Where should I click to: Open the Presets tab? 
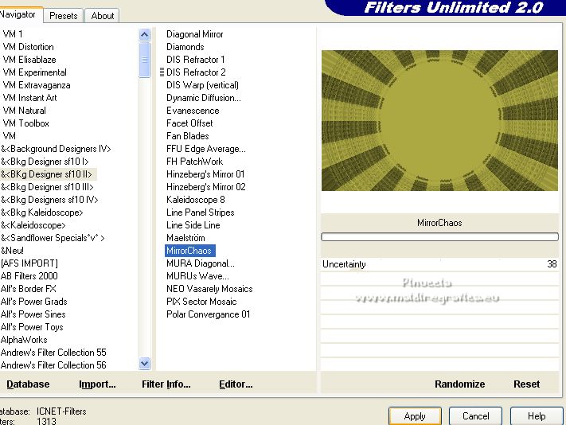pyautogui.click(x=64, y=16)
